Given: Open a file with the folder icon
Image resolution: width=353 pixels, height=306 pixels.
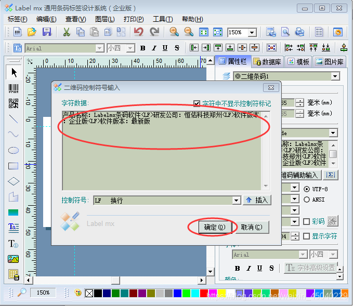Looking at the screenshot, I should [32, 32].
